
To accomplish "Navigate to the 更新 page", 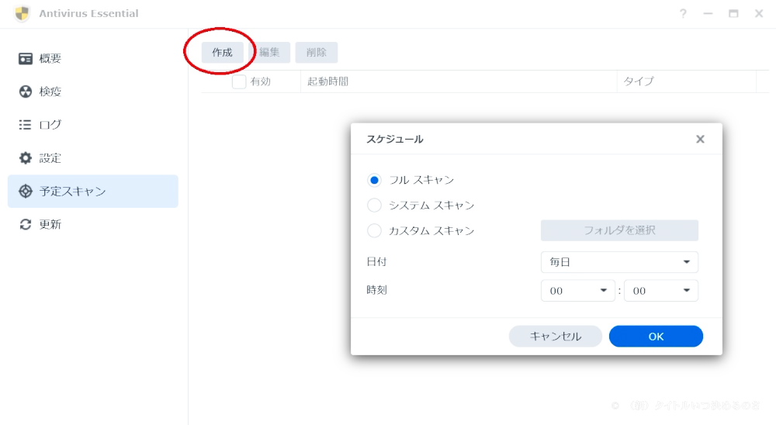I will click(x=93, y=224).
